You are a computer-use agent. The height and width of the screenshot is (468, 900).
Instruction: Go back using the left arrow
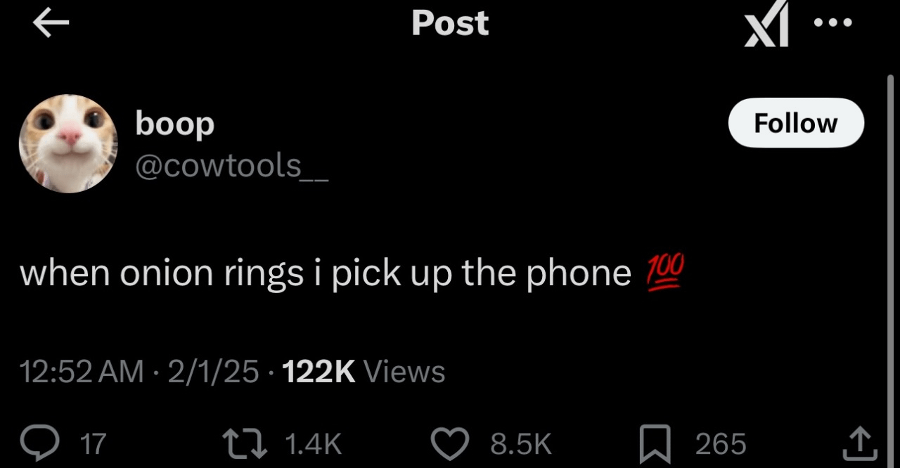pos(51,24)
